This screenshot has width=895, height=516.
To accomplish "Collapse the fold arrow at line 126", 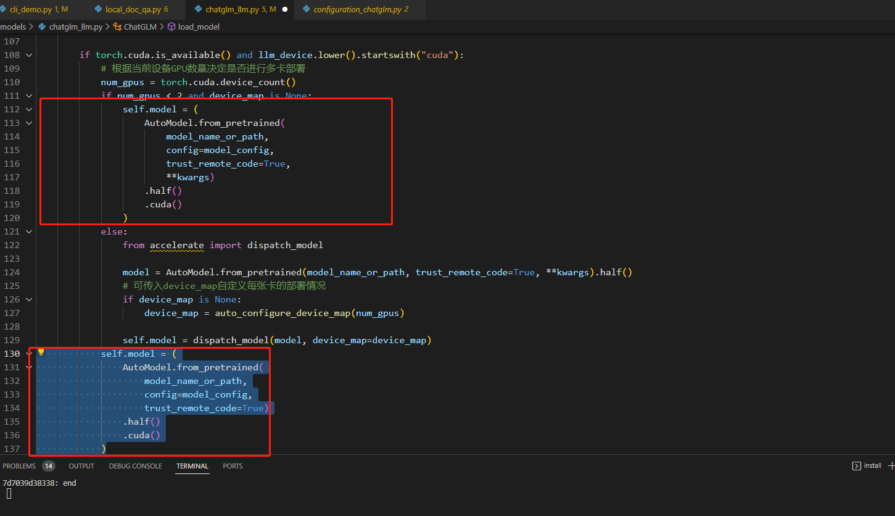I will point(29,299).
